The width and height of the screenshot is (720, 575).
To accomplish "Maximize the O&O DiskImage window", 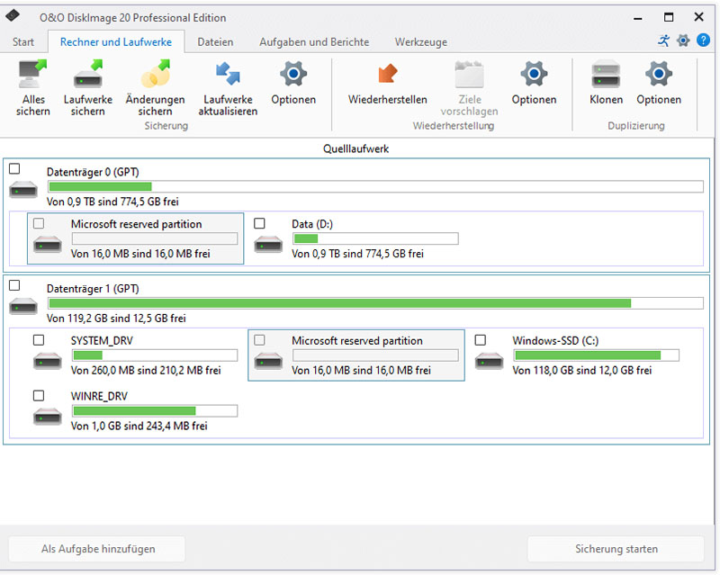I will pyautogui.click(x=669, y=17).
